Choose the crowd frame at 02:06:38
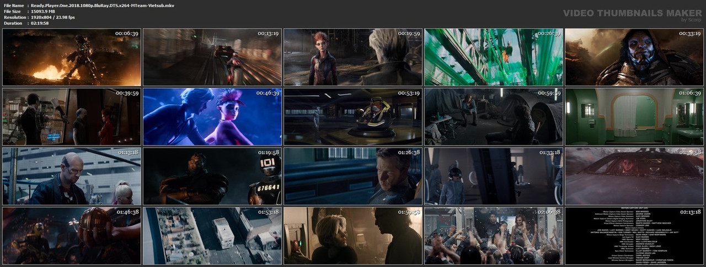This screenshot has width=706, height=267. pos(494,236)
